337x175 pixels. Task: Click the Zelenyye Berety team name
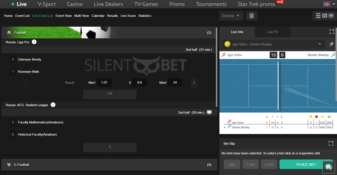[x=29, y=59]
